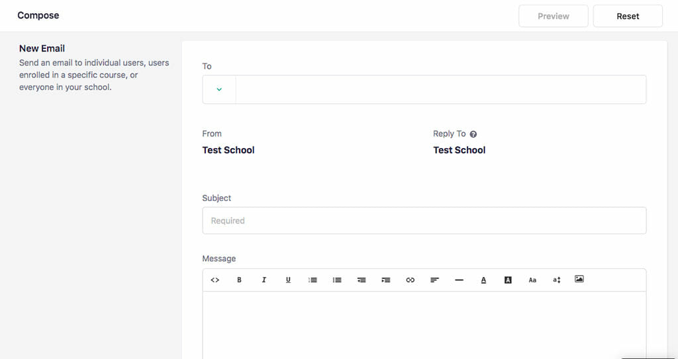678x359 pixels.
Task: Toggle code view in message toolbar
Action: pos(215,280)
